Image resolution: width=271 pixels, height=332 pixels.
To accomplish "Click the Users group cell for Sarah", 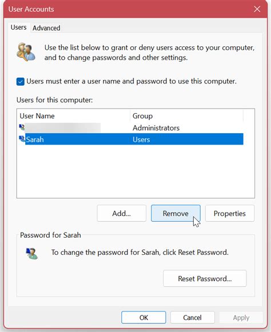I will point(141,139).
